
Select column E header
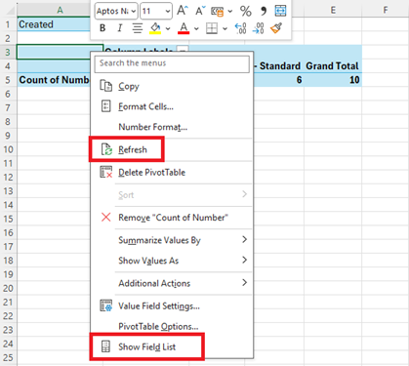333,10
